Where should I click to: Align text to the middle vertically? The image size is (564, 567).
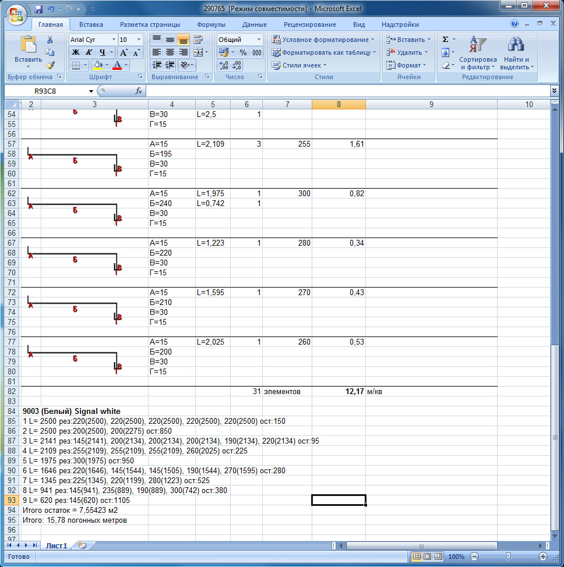[170, 39]
